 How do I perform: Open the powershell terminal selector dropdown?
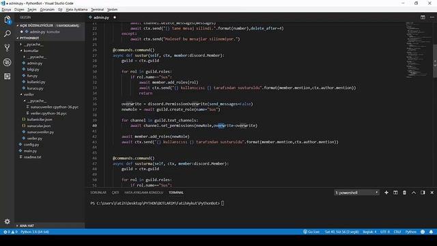coord(356,193)
